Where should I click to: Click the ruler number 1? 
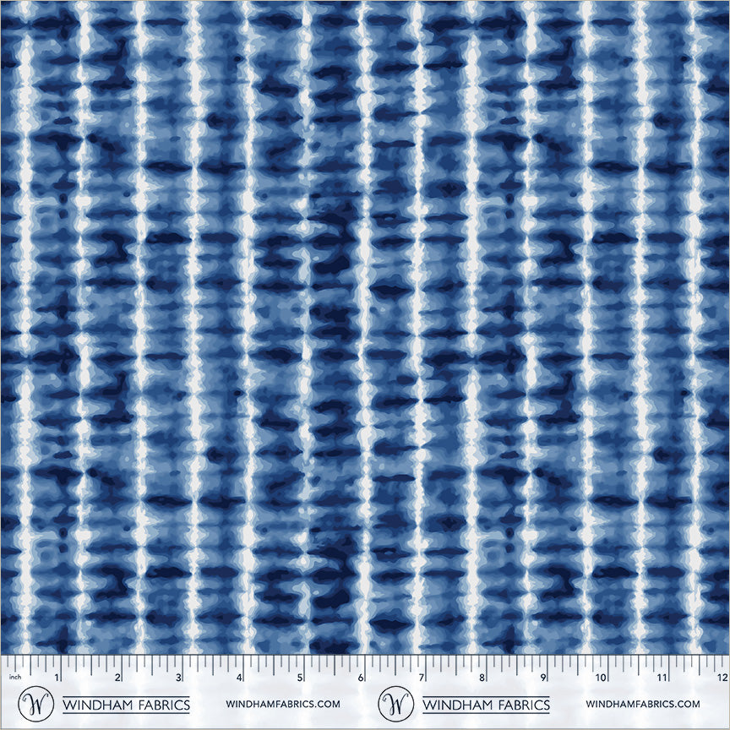coord(57,678)
